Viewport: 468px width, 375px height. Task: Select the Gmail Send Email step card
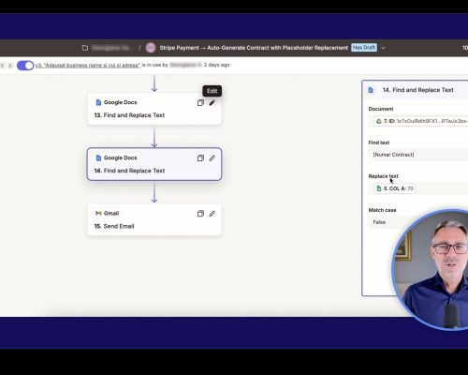click(x=154, y=219)
